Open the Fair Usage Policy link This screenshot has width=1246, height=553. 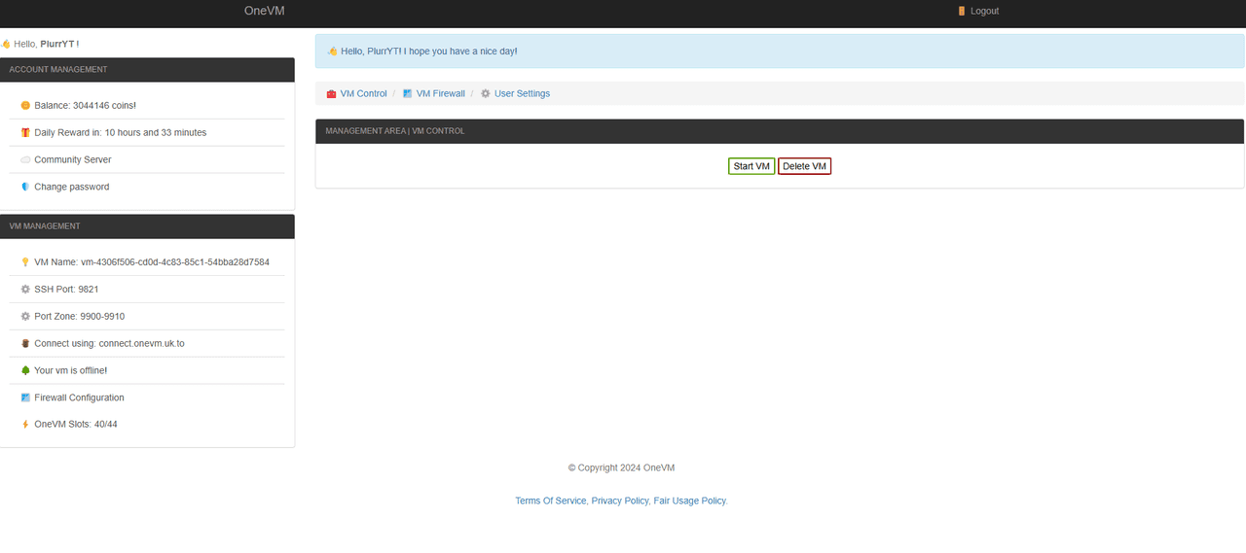coord(690,501)
